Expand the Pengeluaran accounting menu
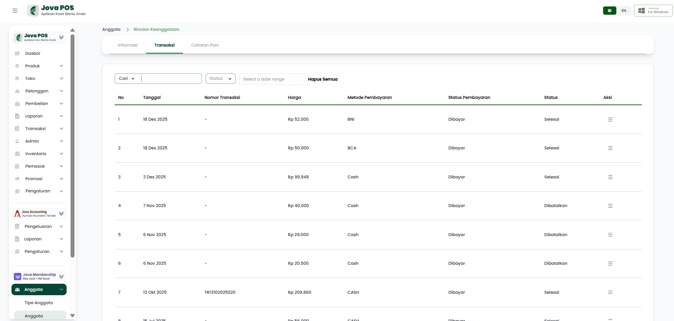This screenshot has height=321, width=674. 39,226
